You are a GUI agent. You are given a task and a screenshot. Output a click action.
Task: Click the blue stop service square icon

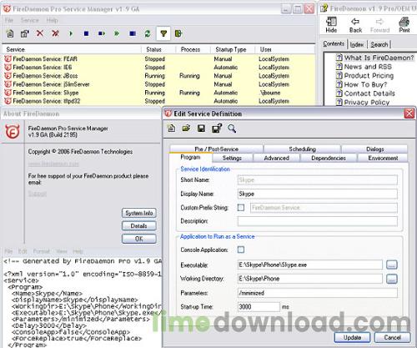[86, 33]
